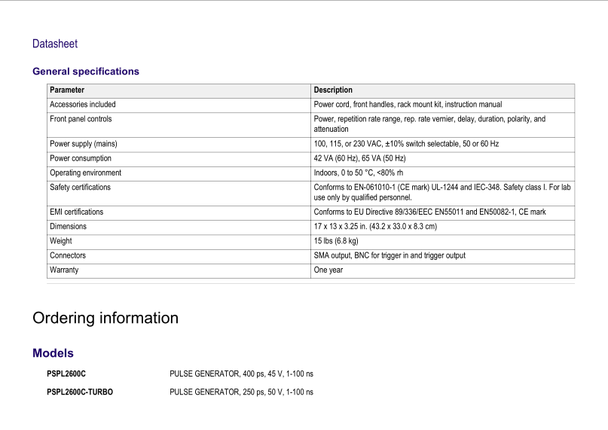608x430 pixels.
Task: Select the Operating environment row label
Action: point(85,173)
